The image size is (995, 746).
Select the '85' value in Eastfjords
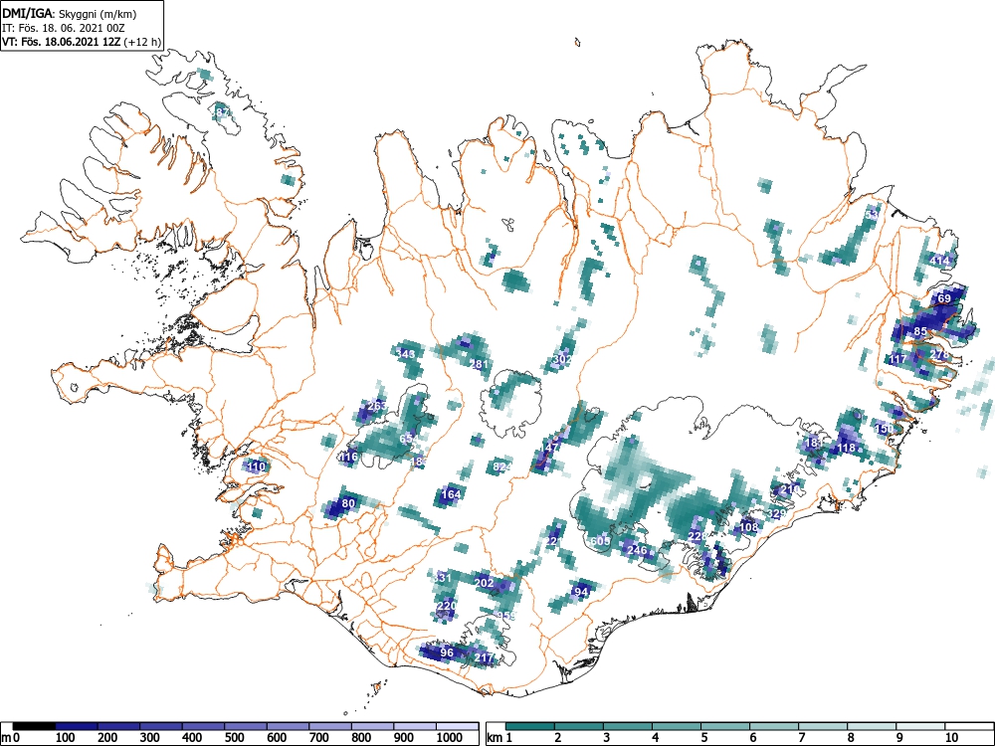(920, 331)
